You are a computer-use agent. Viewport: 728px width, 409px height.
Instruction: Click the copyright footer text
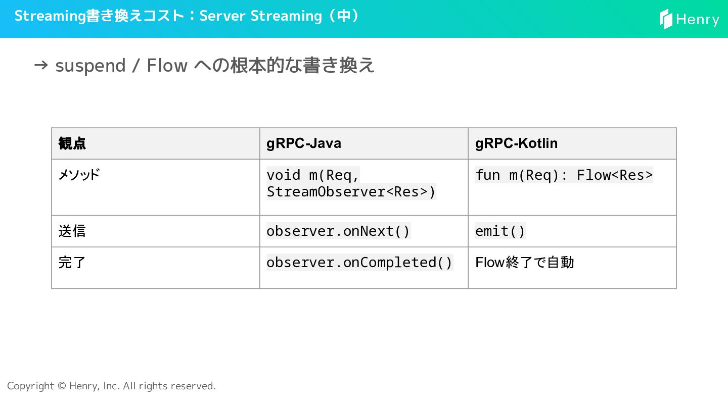[111, 386]
